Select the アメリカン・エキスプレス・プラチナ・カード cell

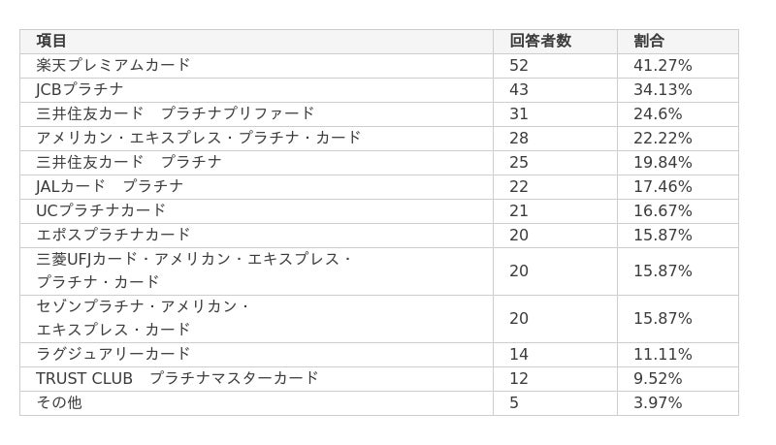pos(198,139)
